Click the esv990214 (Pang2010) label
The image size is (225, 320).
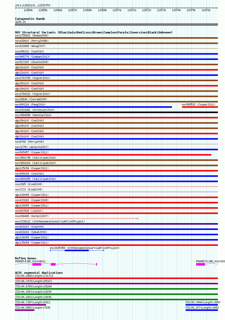(x=30, y=104)
